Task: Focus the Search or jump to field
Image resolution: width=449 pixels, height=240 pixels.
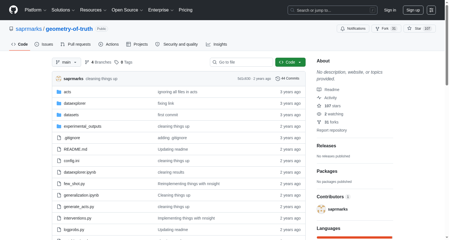Action: [x=333, y=10]
